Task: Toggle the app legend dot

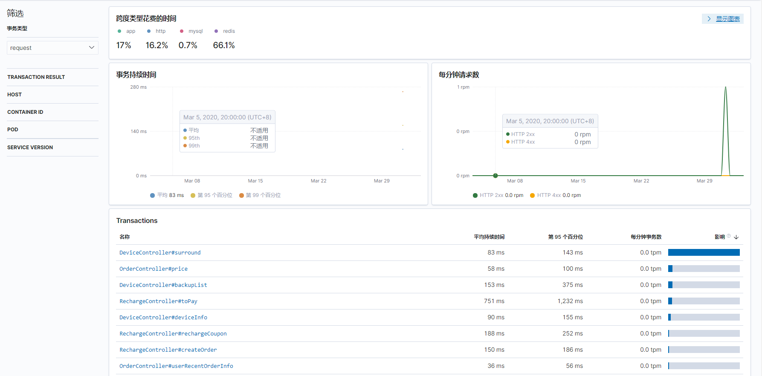Action: [119, 31]
